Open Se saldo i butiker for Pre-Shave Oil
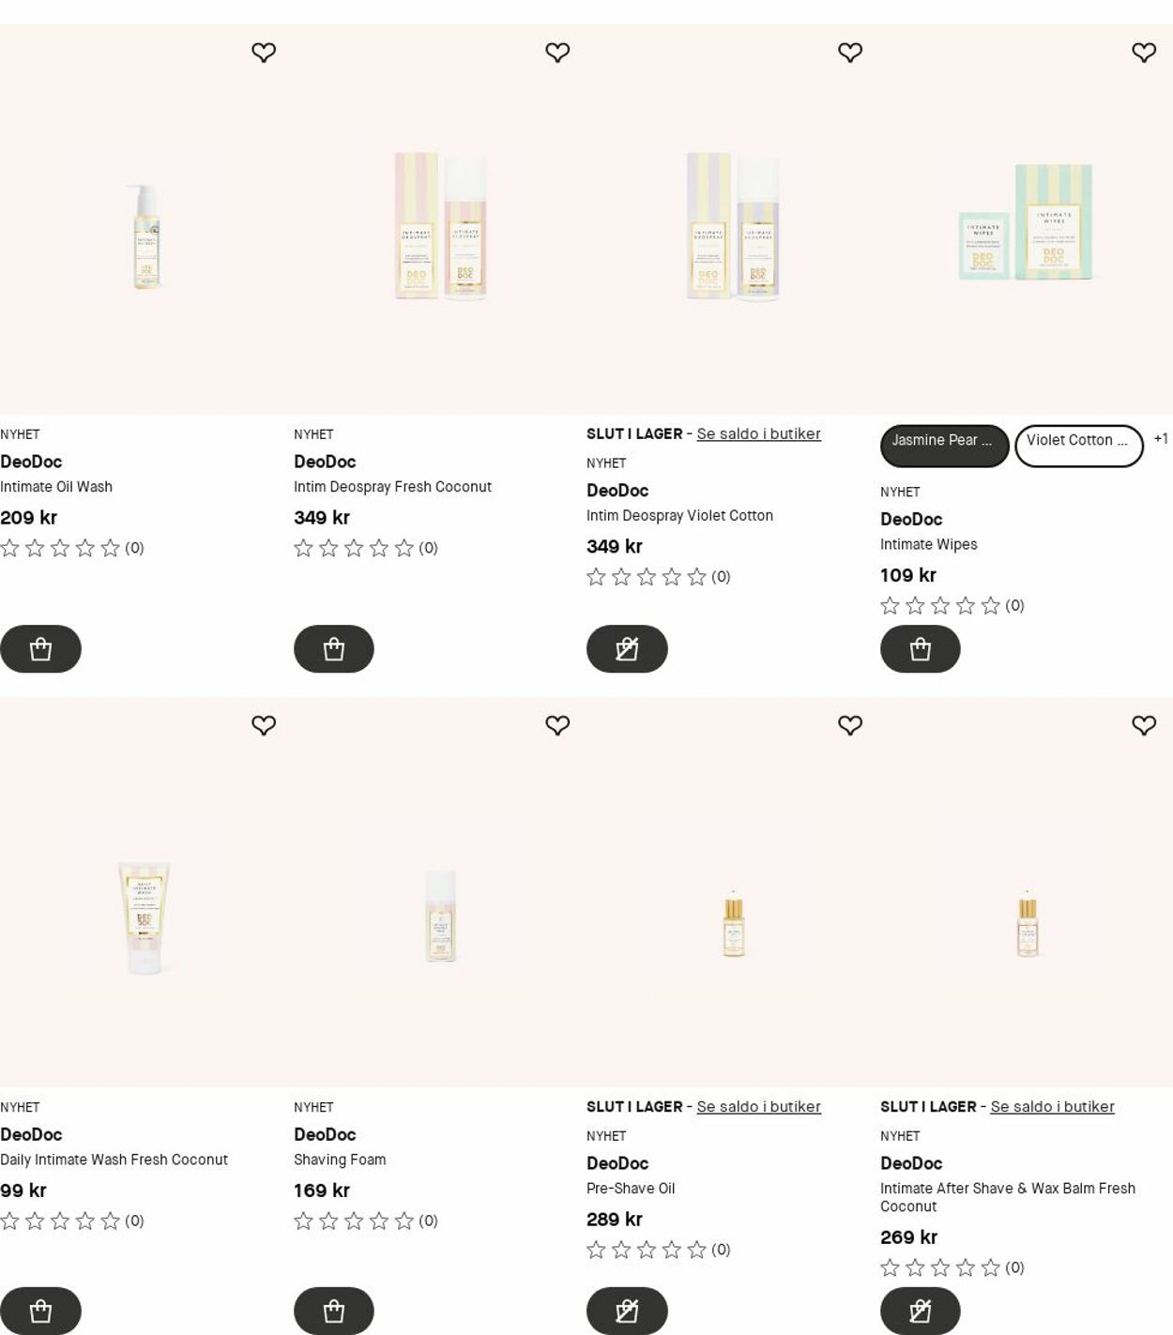 758,1107
